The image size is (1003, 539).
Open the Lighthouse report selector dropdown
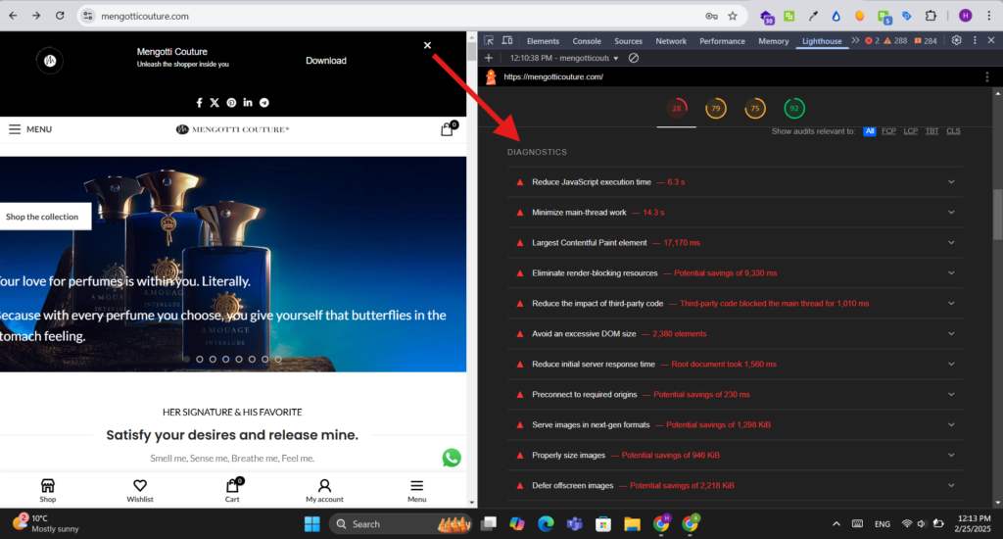(563, 58)
